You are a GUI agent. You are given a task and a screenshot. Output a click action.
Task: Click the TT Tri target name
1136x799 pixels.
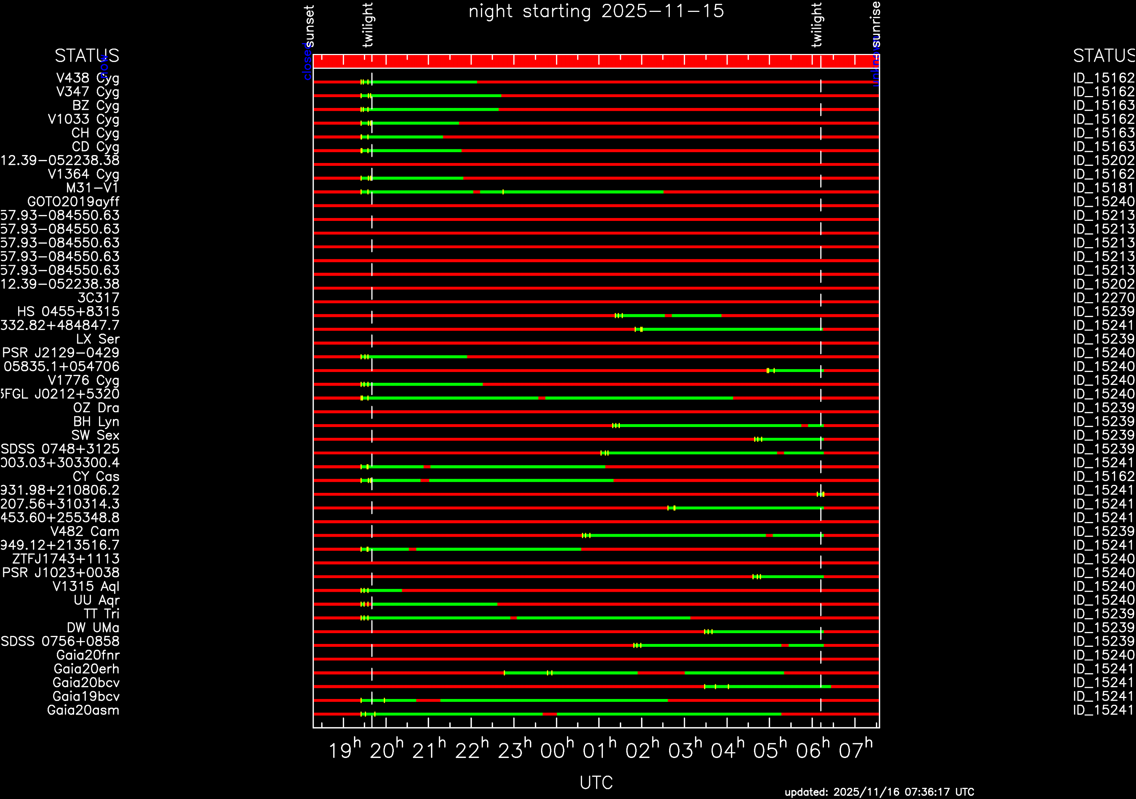[x=101, y=614]
